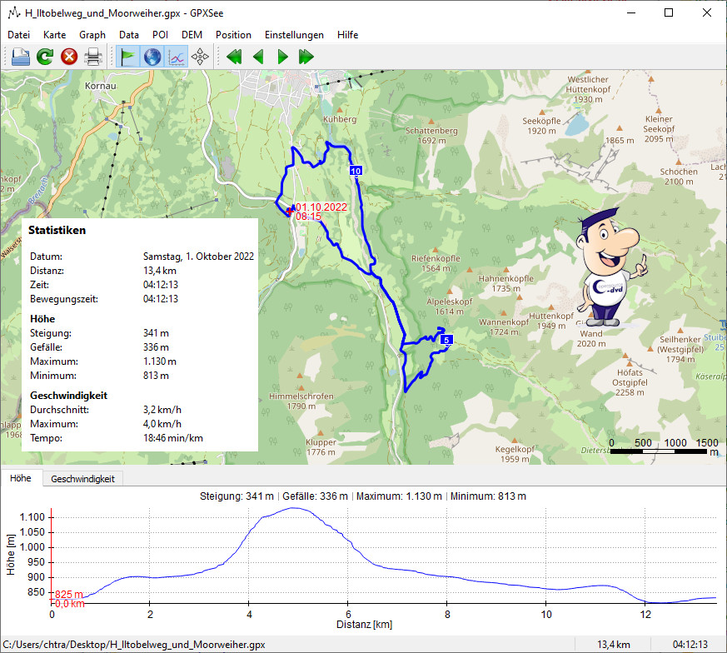Screen dimensions: 727x653
Task: Expand the DEM menu
Action: click(x=192, y=35)
